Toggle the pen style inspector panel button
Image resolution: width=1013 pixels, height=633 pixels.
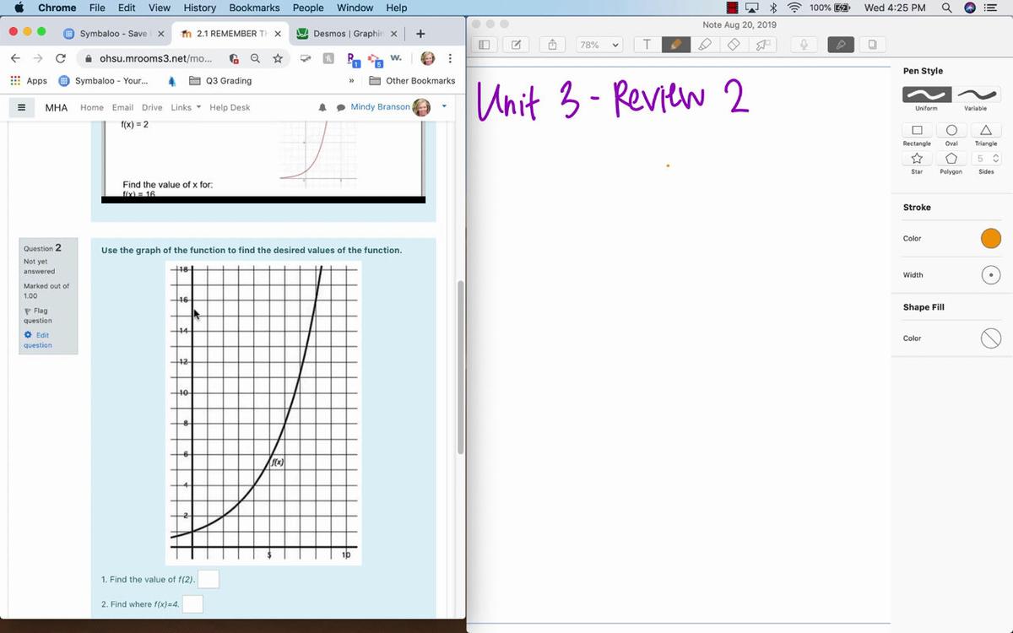[x=840, y=45]
